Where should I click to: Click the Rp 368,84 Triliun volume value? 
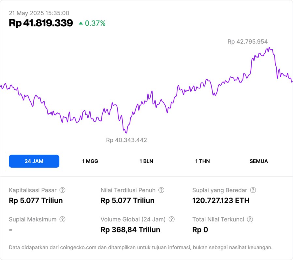click(130, 230)
